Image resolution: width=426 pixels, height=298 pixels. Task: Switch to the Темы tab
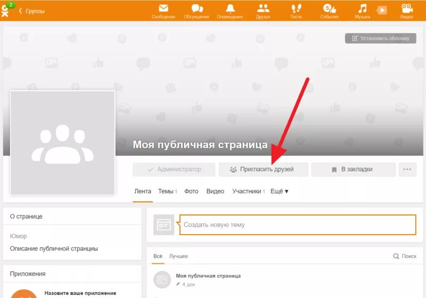coord(167,192)
